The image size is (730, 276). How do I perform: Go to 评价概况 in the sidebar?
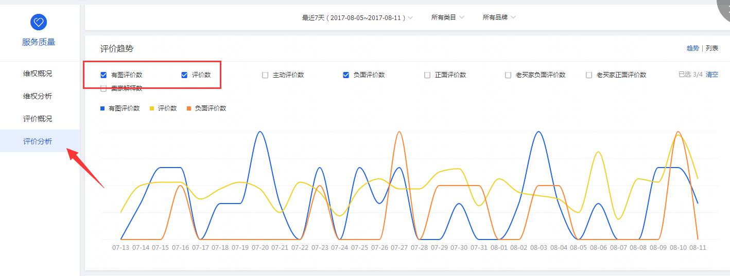(x=38, y=119)
